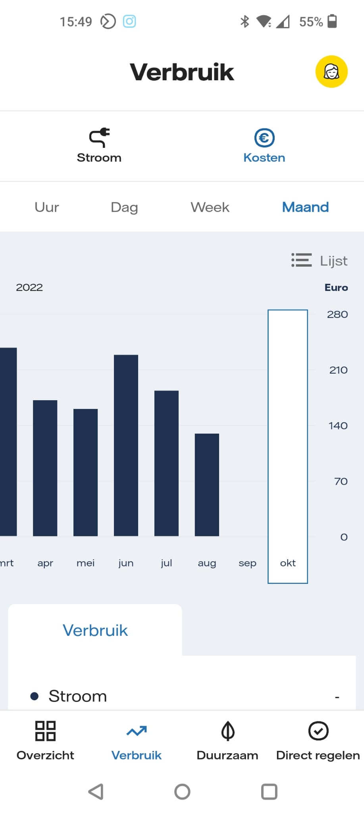The height and width of the screenshot is (814, 364).
Task: Tap the Android back navigation button
Action: click(x=96, y=791)
